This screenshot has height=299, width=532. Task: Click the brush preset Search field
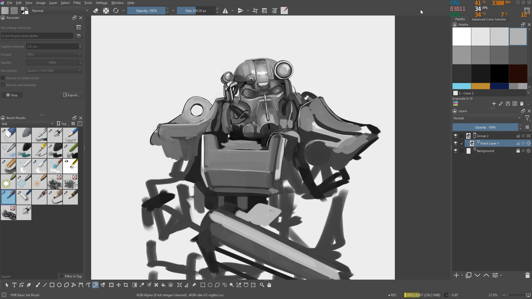click(x=29, y=276)
